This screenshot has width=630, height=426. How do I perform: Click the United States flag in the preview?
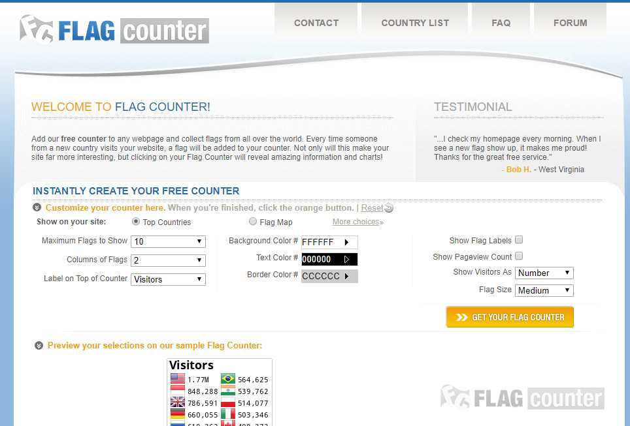point(178,379)
